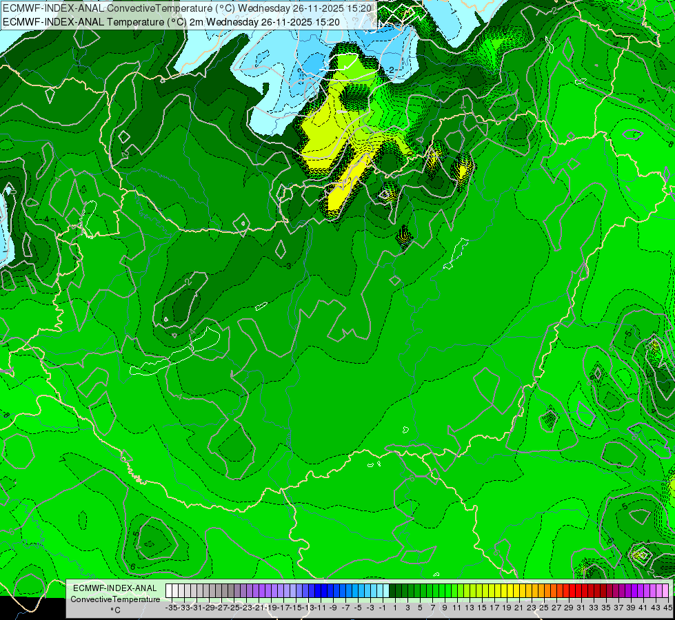Click the ConvectiveTemperature label in the legend
The image size is (675, 620).
pos(115,599)
